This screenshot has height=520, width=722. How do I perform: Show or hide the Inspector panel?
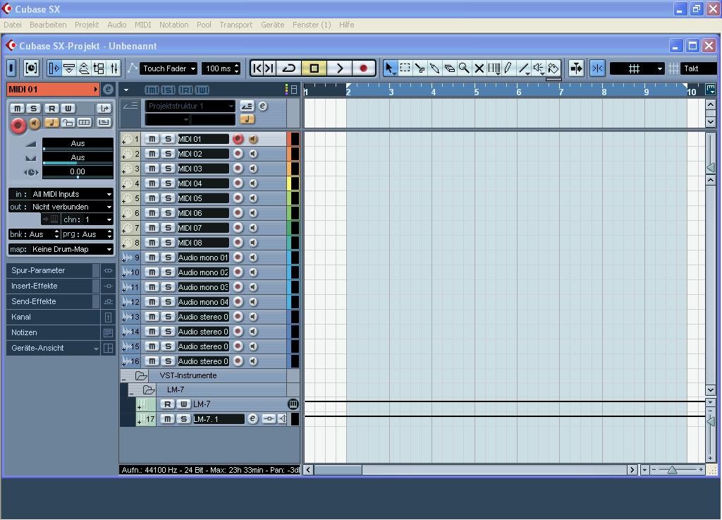click(54, 68)
